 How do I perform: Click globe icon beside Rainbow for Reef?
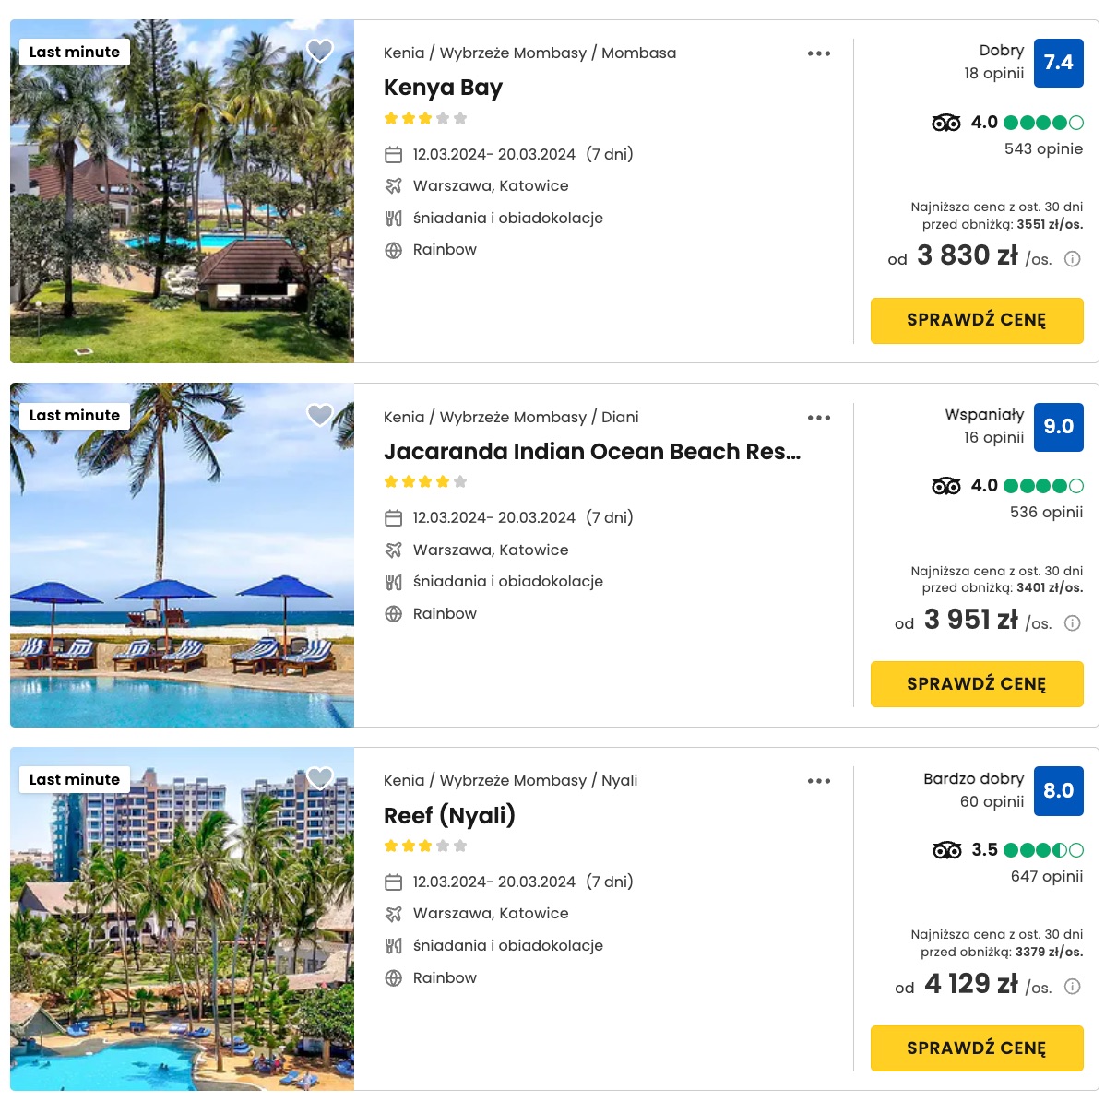[x=393, y=977]
